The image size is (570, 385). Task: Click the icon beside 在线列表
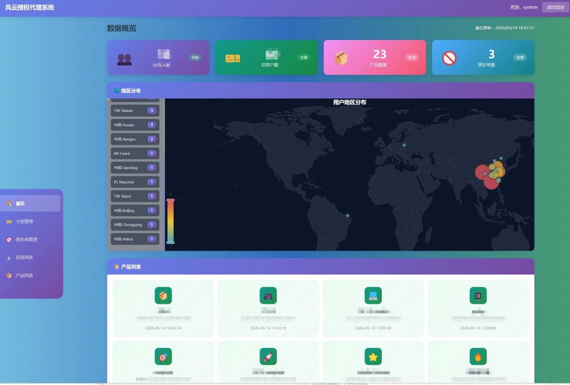tap(9, 258)
